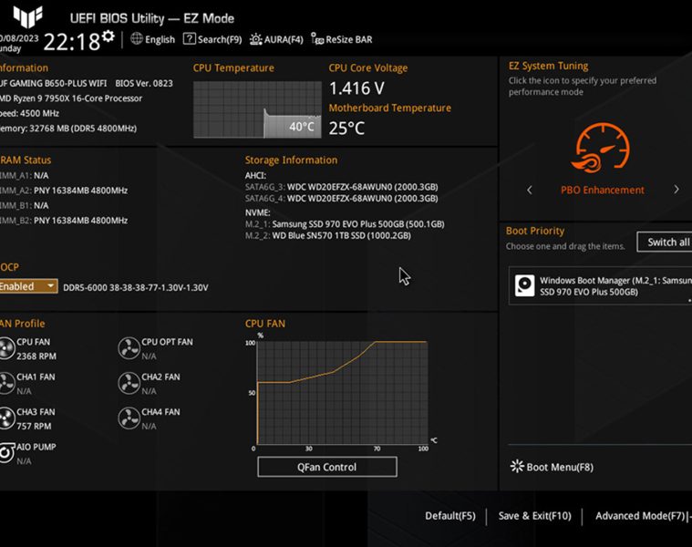Screen dimensions: 692x547
Task: Click the CPU FAN curve graph
Action: [x=342, y=393]
